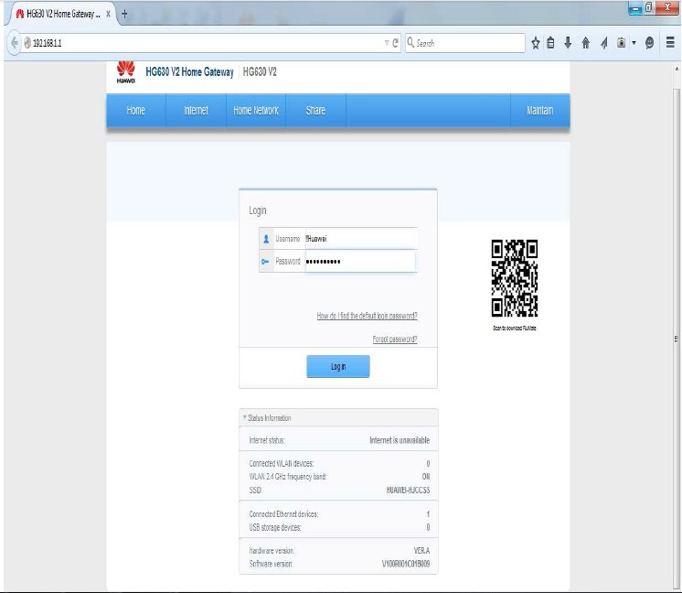Click the SSID value HUAWEI-HJCCSS
Screen dimensions: 682x593
tap(408, 490)
